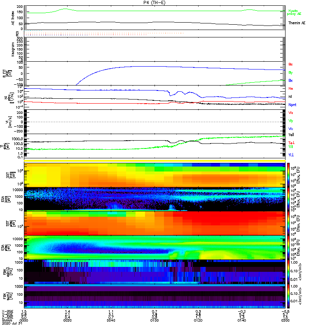Click the SST ions Eflux color bar

(x=288, y=175)
